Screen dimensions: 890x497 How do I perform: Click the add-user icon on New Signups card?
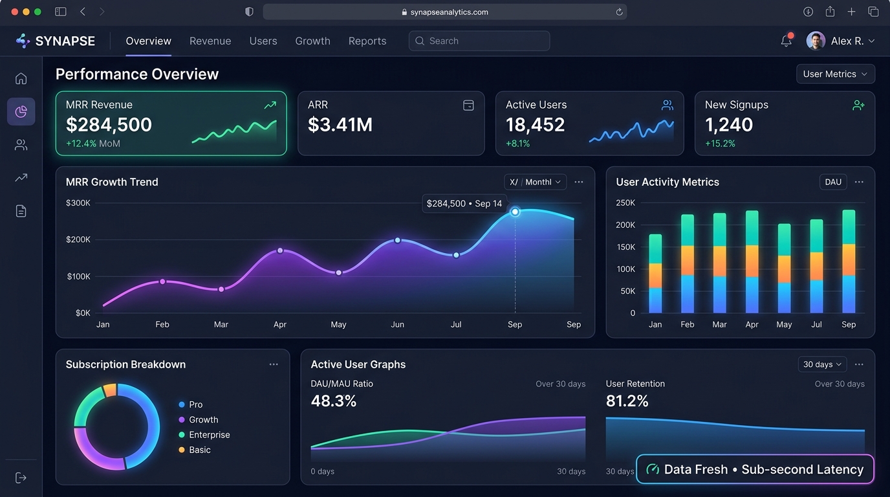tap(859, 105)
